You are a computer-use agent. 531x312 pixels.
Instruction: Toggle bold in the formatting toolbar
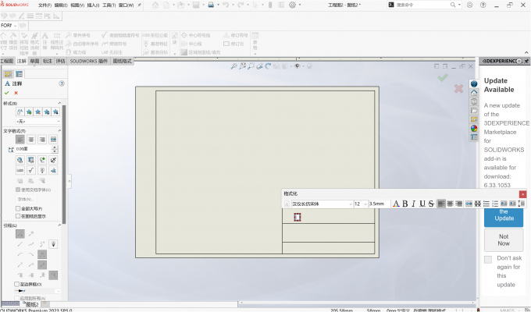(405, 204)
